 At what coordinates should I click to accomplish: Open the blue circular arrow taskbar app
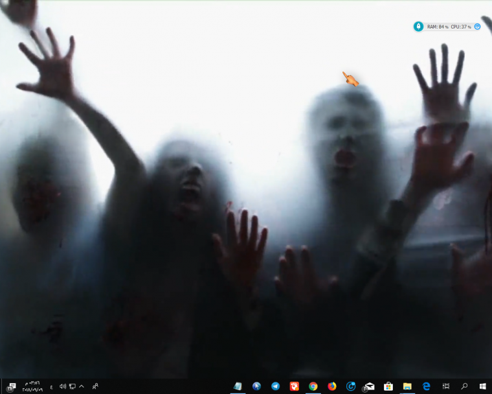pyautogui.click(x=351, y=386)
